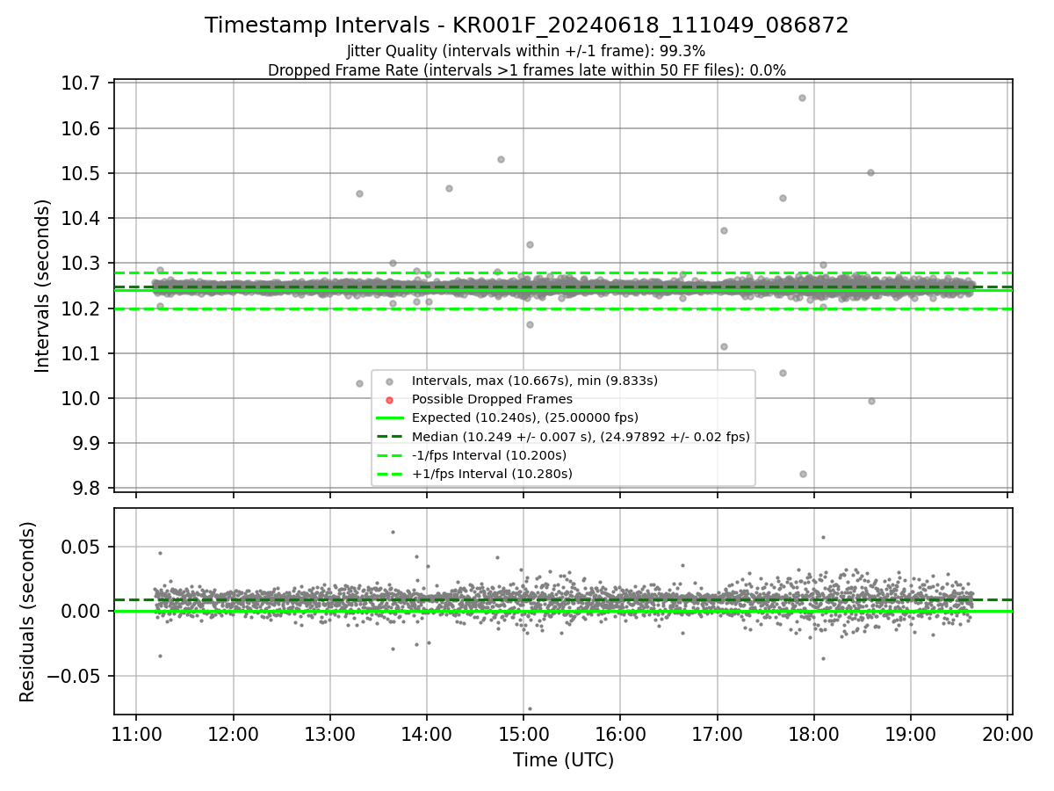Click the legend entry "Expected (10.240s), (25.00000 fps)"
1054x791 pixels.
(x=525, y=417)
